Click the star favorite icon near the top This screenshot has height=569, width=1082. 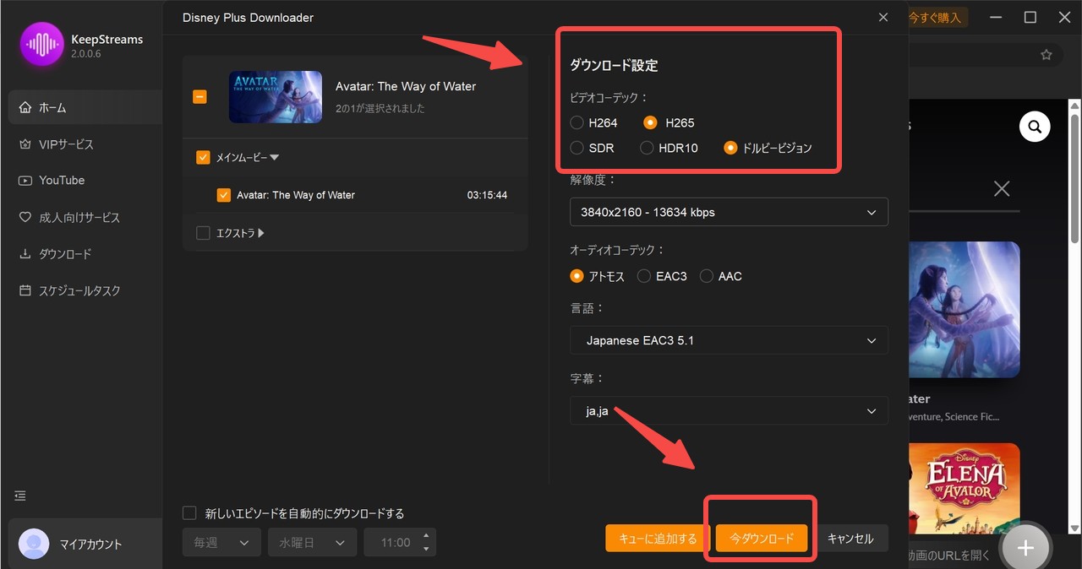(x=1046, y=53)
